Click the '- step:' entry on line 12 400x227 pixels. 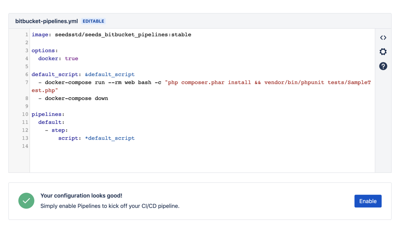click(57, 130)
